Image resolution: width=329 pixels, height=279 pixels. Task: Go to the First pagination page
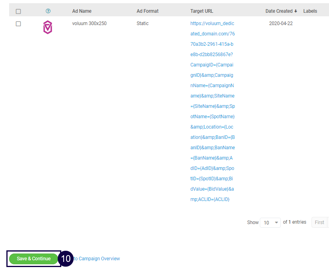(319, 222)
